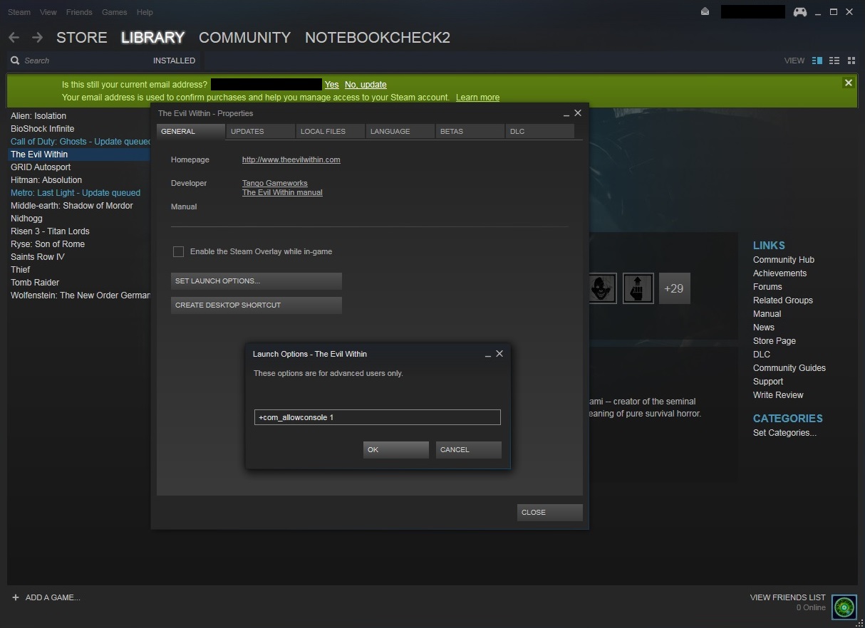Confirm email with Yes link
The image size is (865, 628).
(x=332, y=84)
